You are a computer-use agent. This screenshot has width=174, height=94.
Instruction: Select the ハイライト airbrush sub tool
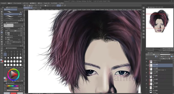13,16
